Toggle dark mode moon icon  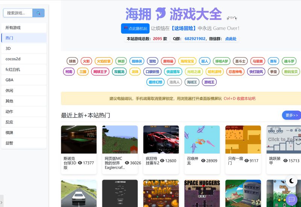tap(291, 181)
